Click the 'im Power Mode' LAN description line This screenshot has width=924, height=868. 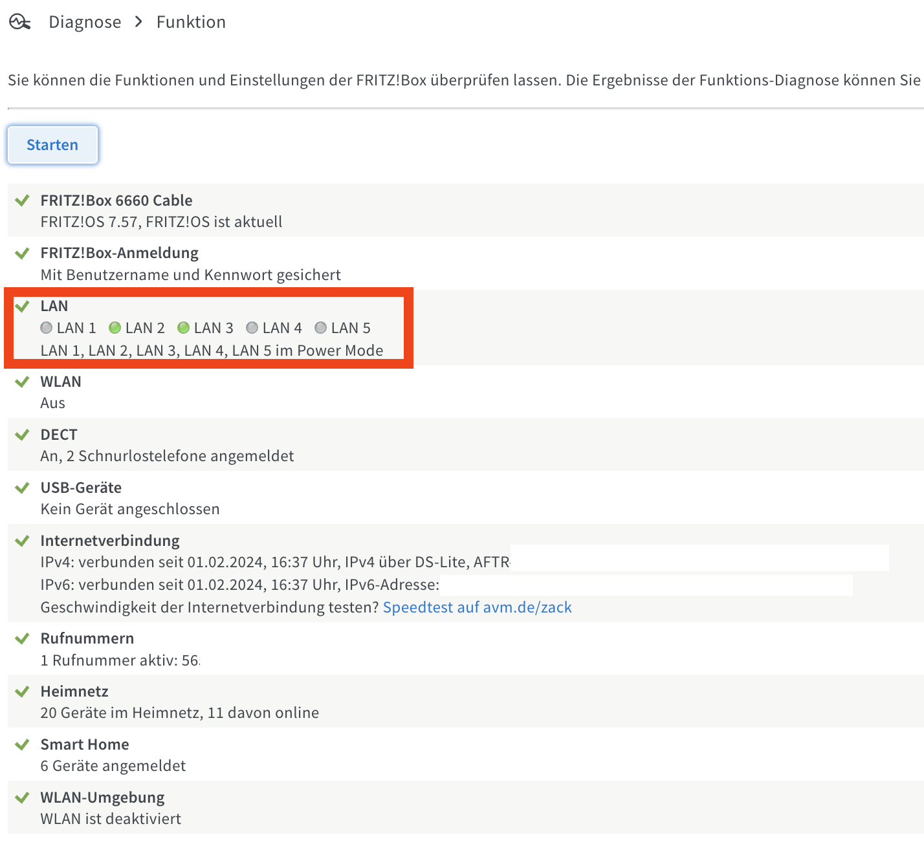tap(212, 351)
